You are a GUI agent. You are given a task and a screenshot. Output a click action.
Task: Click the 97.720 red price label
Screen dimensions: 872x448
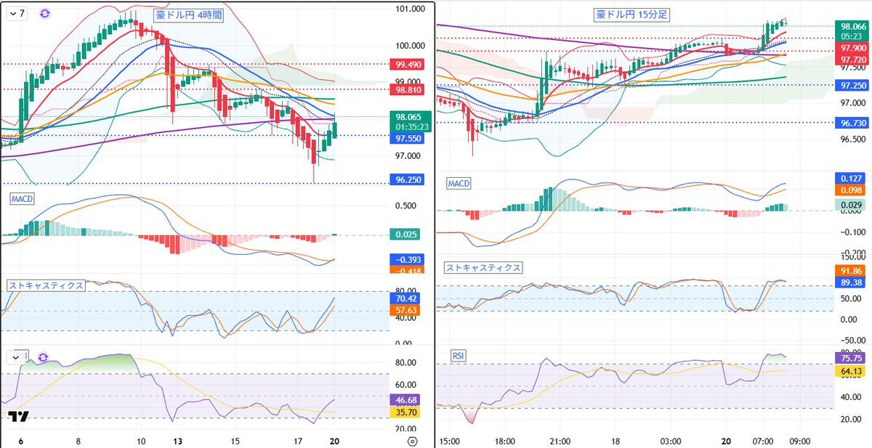tap(851, 59)
